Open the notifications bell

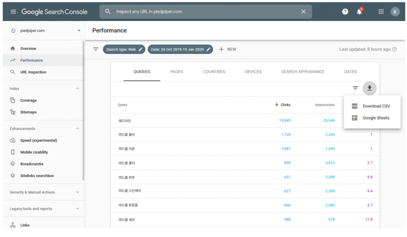click(359, 12)
